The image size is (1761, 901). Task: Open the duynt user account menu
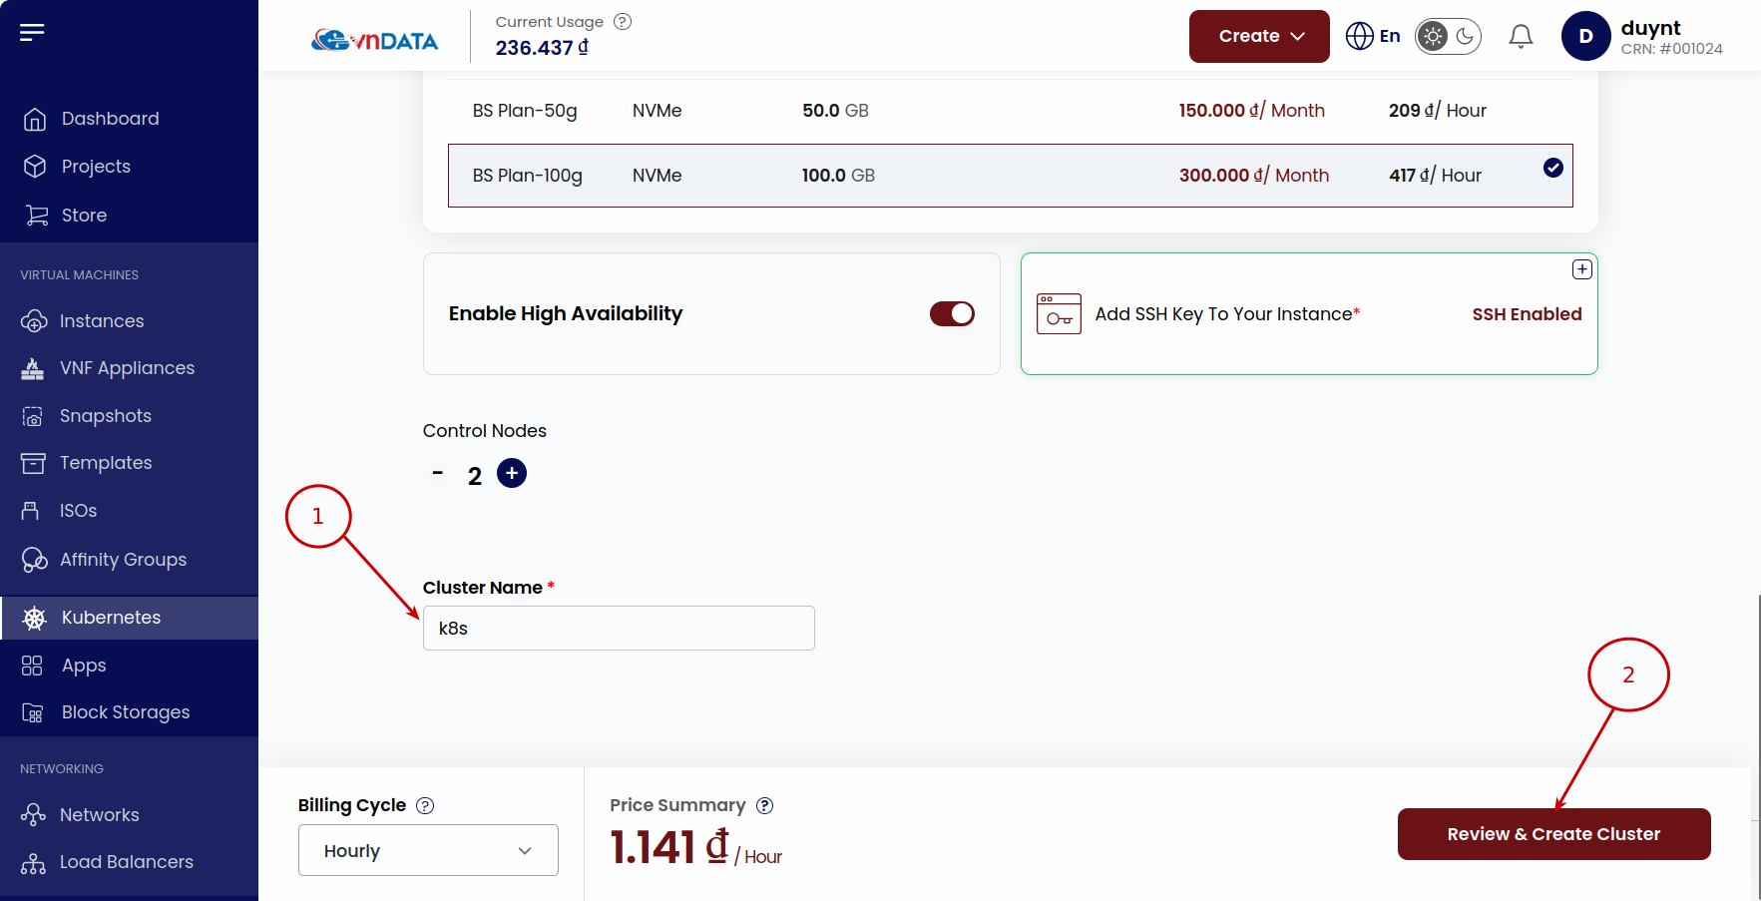tap(1642, 36)
